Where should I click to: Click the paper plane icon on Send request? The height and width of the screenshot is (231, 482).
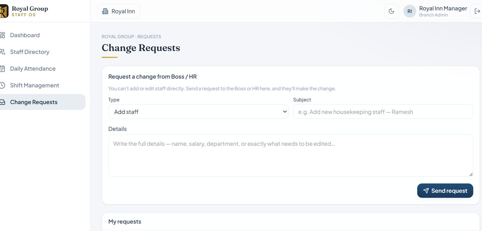tap(426, 191)
